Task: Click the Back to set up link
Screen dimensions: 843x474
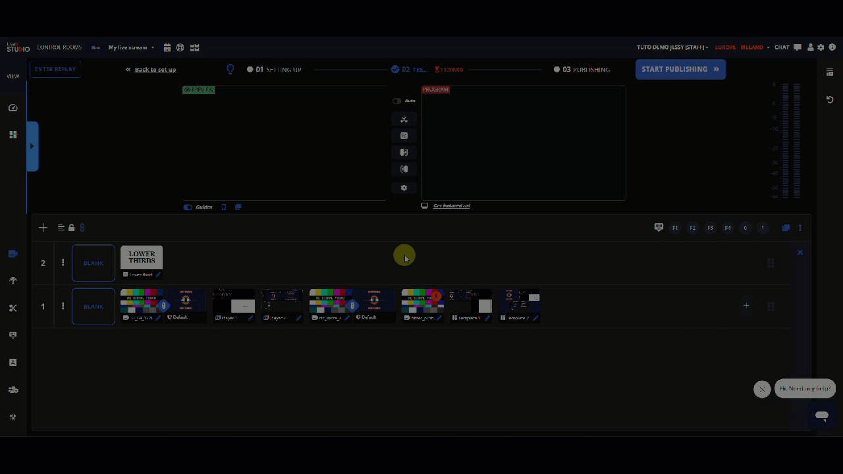Action: (x=155, y=70)
